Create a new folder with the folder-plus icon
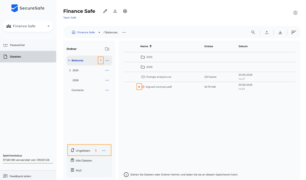The height and width of the screenshot is (180, 306). tap(107, 49)
